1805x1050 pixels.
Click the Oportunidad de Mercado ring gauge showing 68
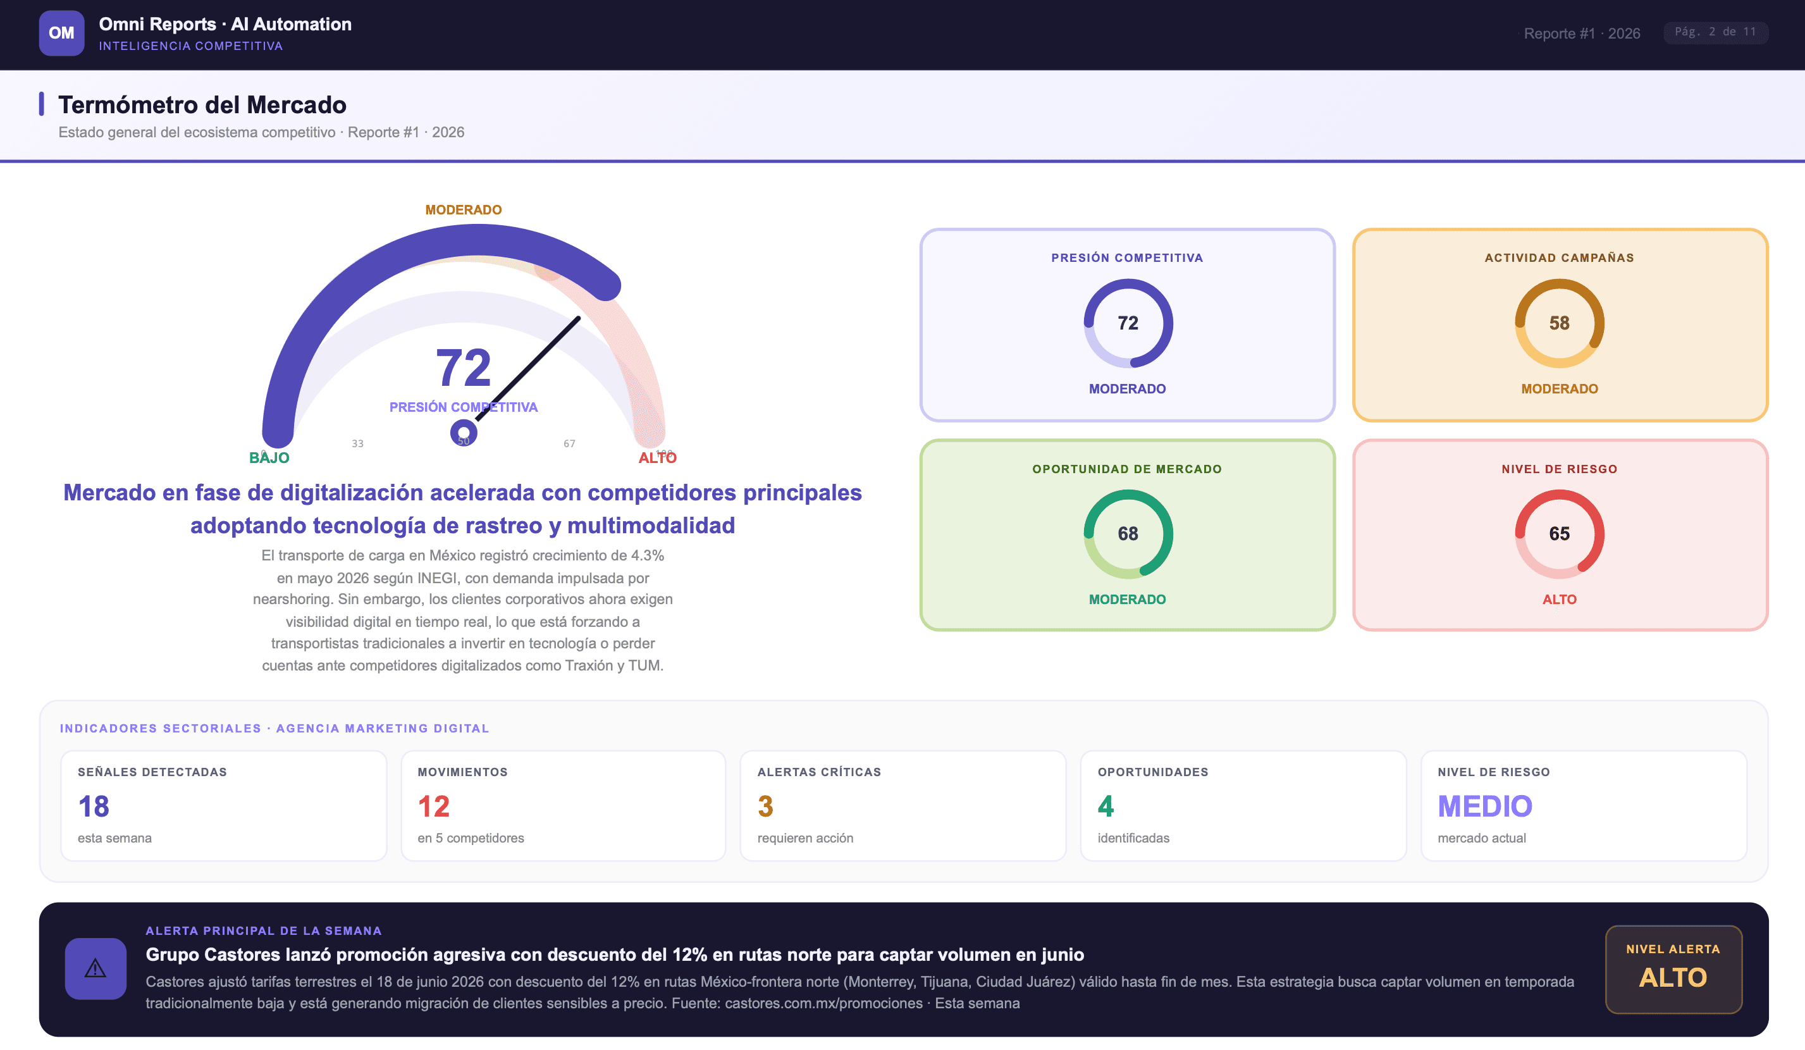coord(1128,534)
